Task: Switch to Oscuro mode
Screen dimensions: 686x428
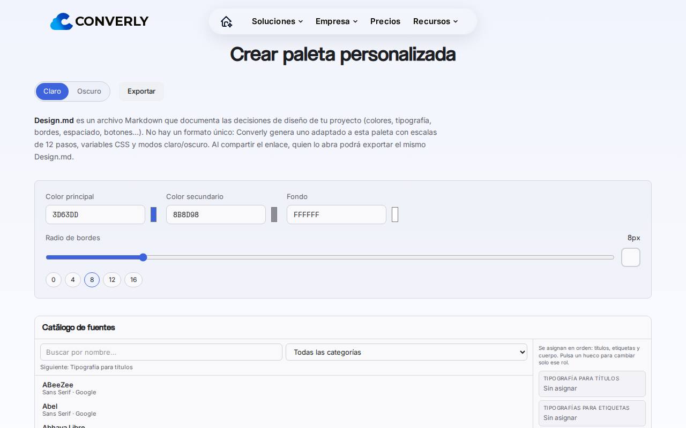Action: [x=89, y=91]
